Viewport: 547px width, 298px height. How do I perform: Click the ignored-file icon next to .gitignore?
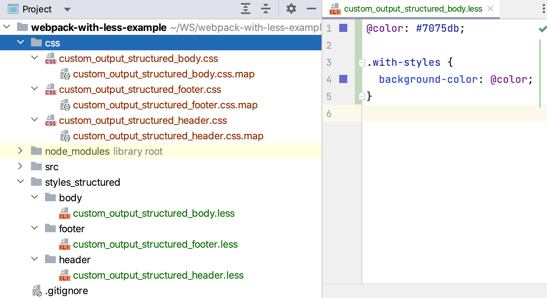tap(37, 290)
